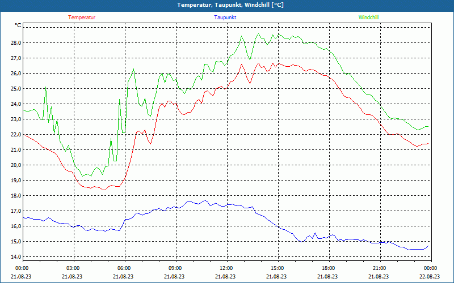Click the 26,0 y-axis value
Viewport: 454px width, 283px height.
16,74
